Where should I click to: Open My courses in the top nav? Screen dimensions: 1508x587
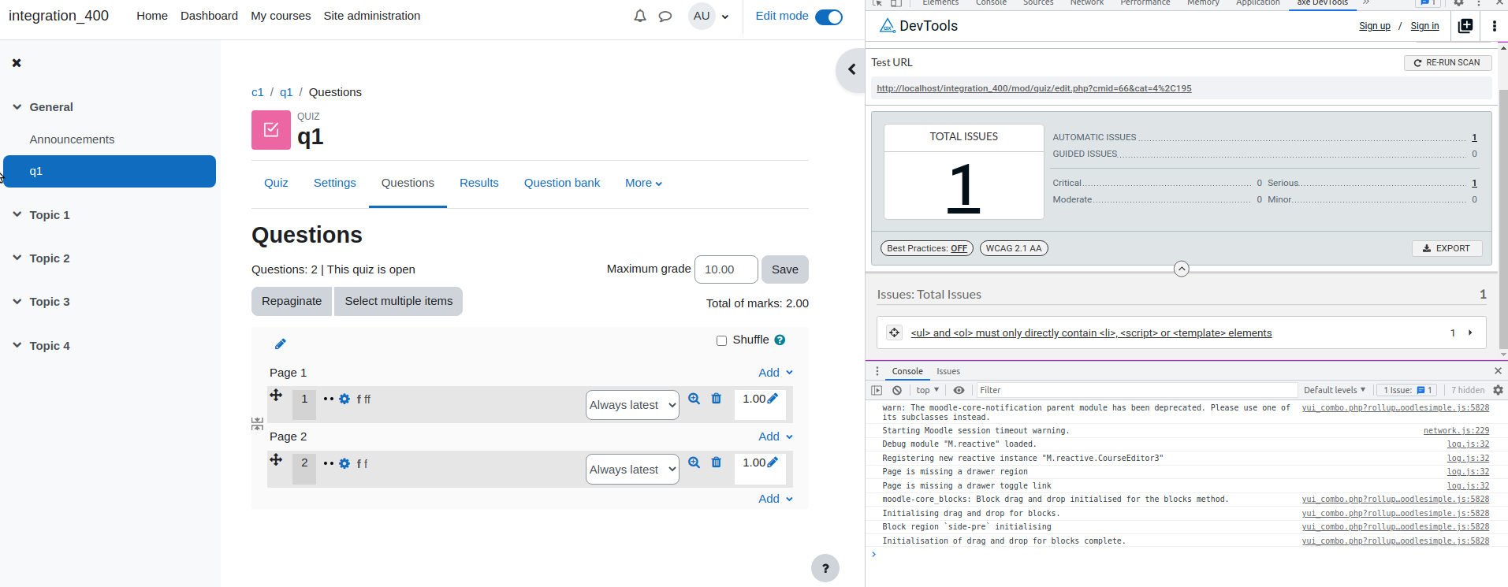pyautogui.click(x=281, y=16)
